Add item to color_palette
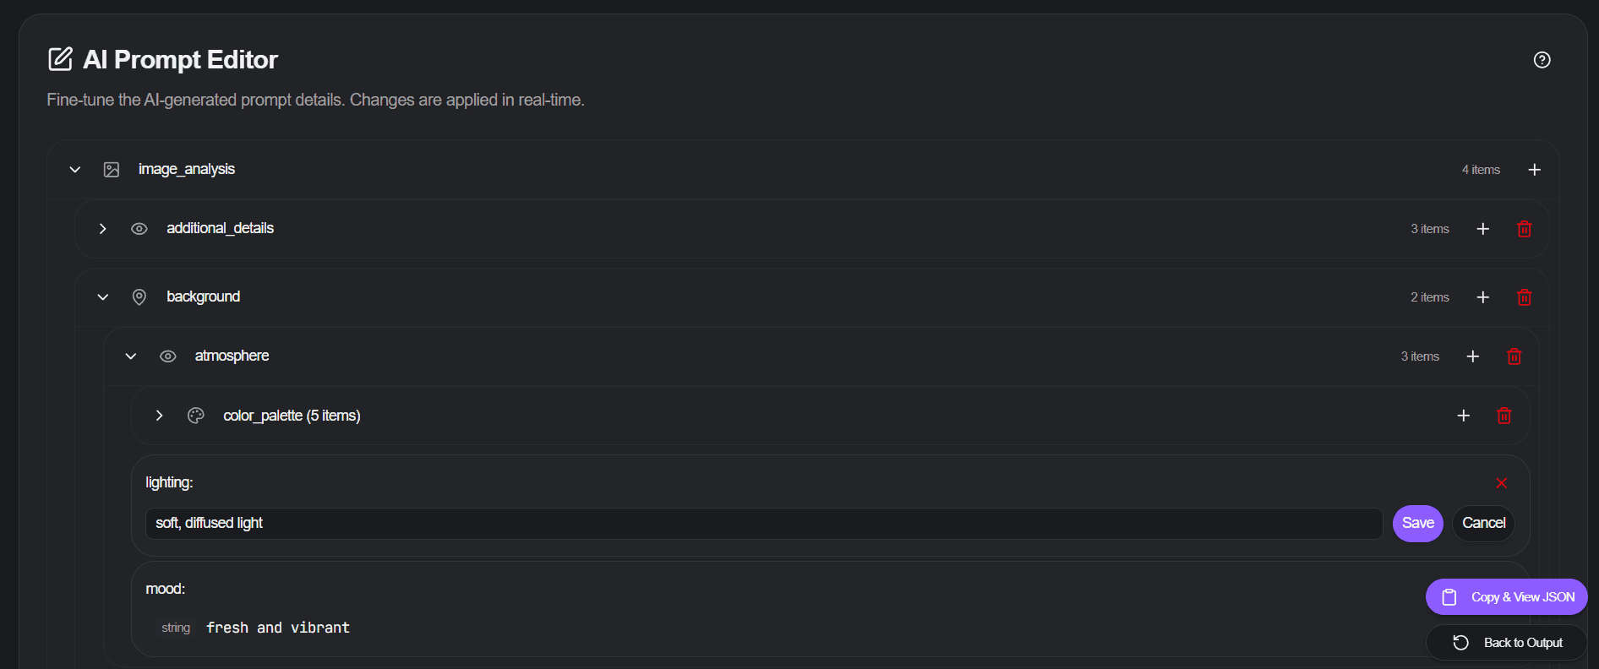 1463,416
